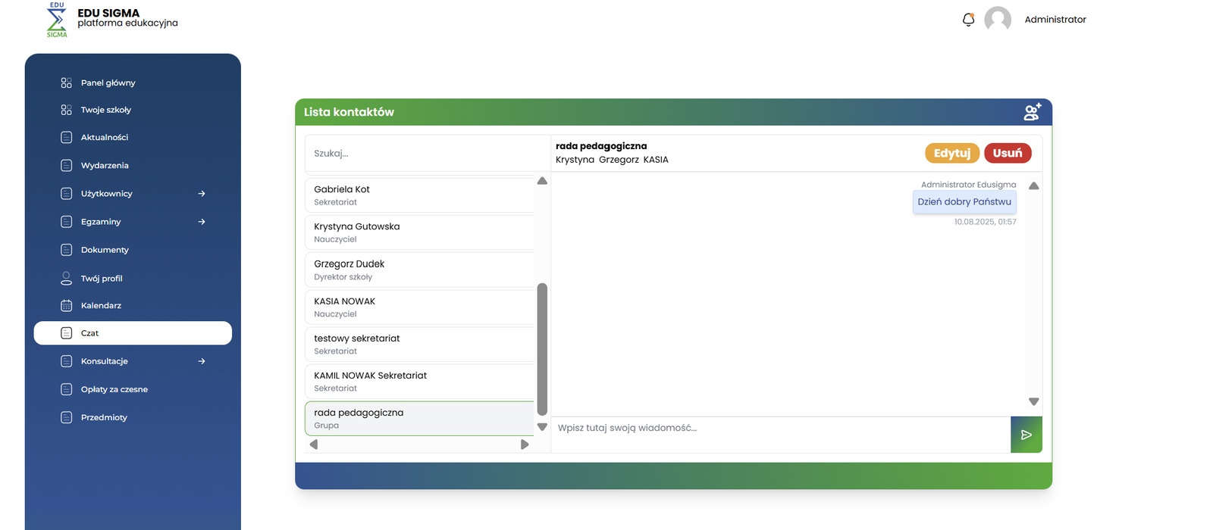Viewport: 1213px width, 530px height.
Task: Expand the Konsultacje submenu arrow
Action: coord(202,361)
